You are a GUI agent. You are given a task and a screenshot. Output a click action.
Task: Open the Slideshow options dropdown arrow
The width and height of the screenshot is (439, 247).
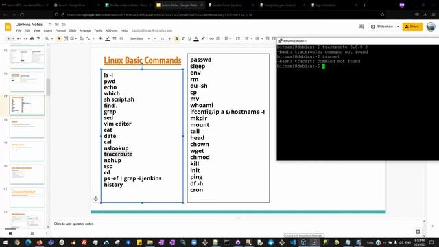398,27
